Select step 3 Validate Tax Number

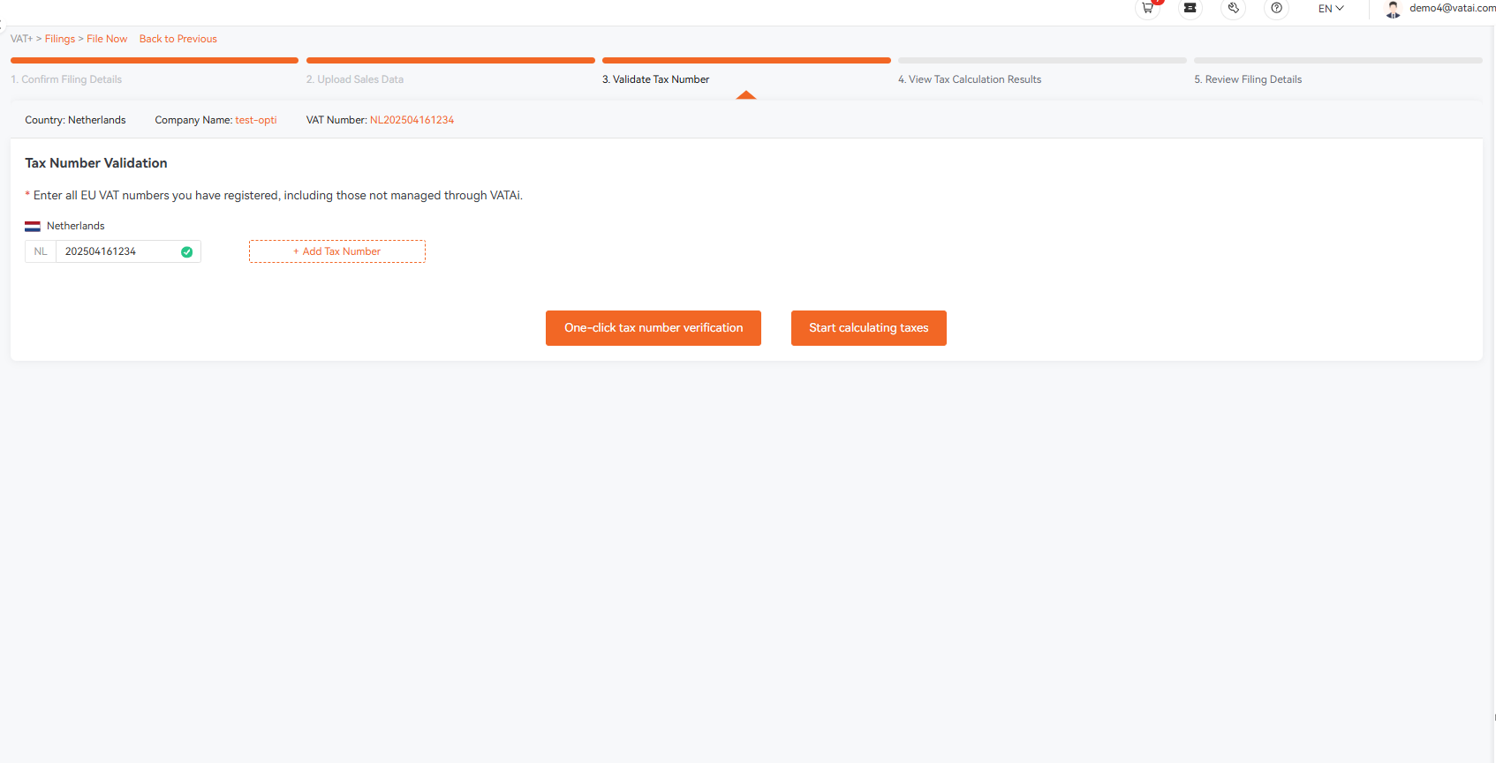click(x=655, y=79)
